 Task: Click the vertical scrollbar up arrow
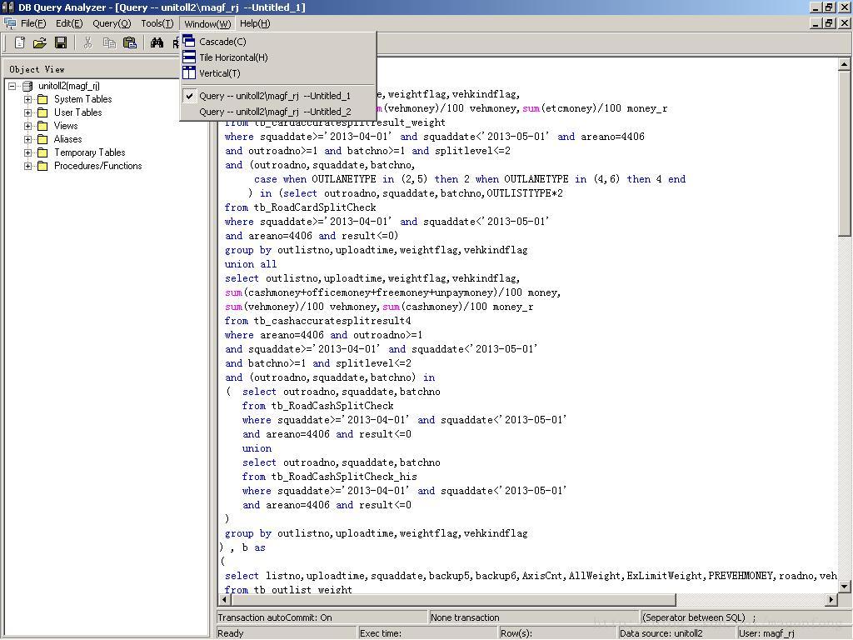(844, 64)
